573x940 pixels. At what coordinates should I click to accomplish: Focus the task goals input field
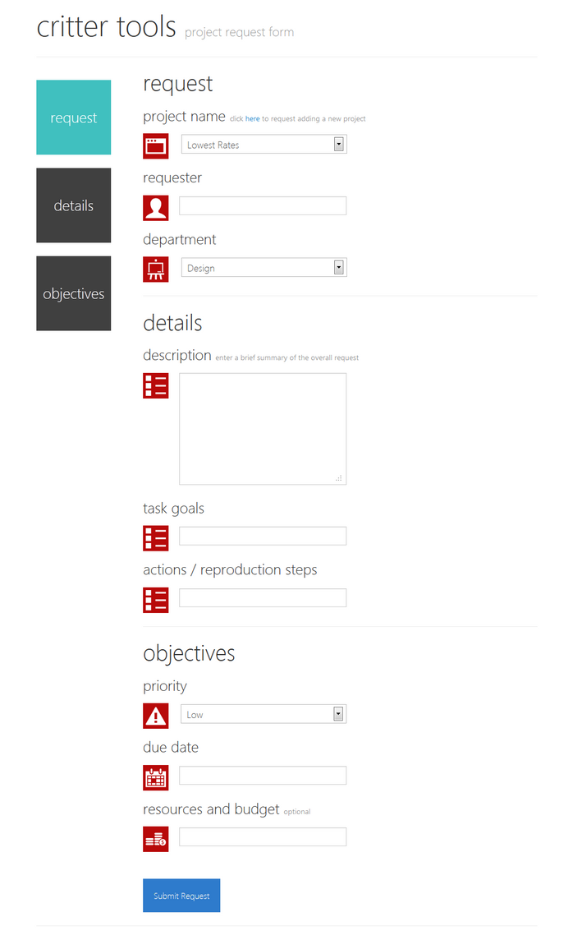pos(263,536)
